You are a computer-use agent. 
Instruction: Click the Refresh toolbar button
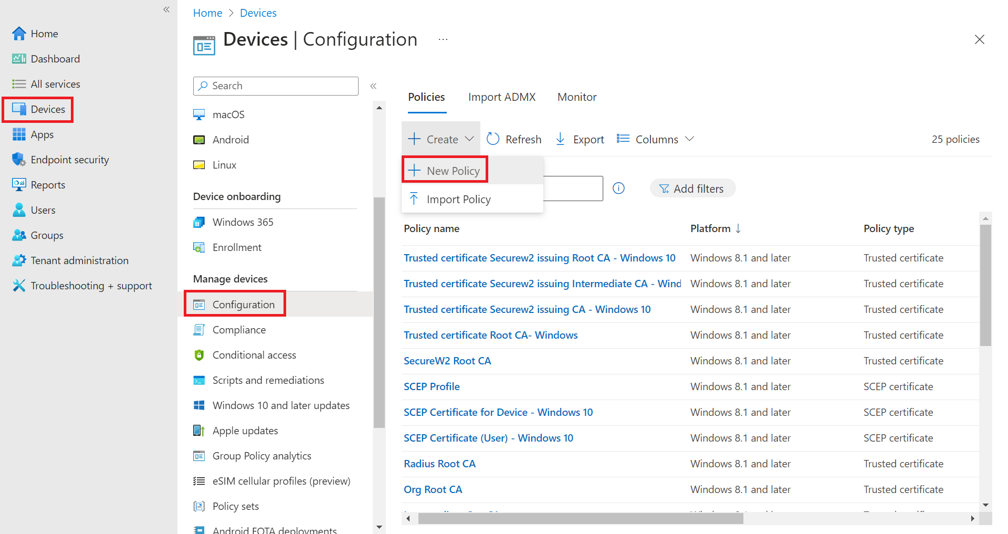coord(514,139)
